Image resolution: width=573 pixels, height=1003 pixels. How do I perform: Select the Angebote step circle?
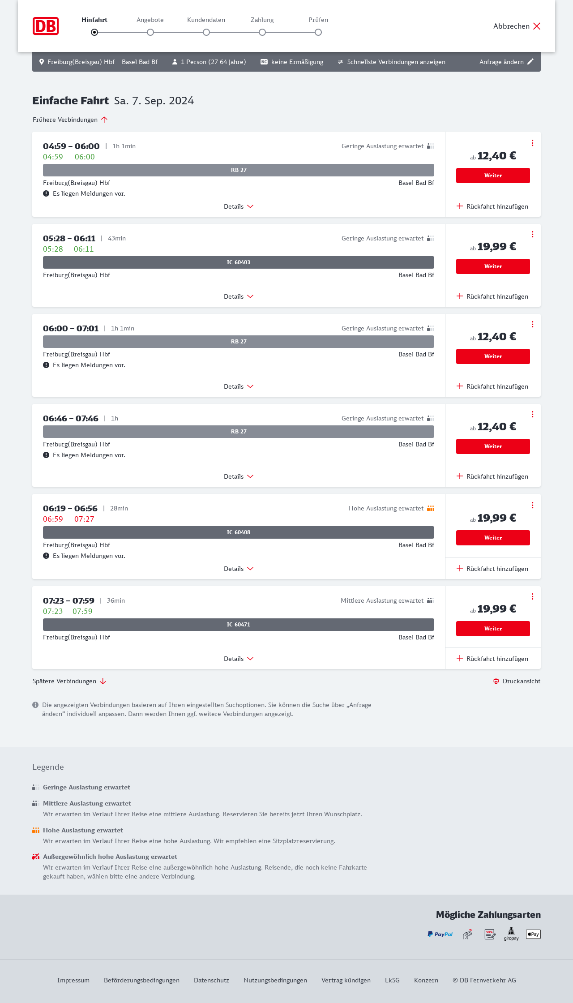coord(150,32)
